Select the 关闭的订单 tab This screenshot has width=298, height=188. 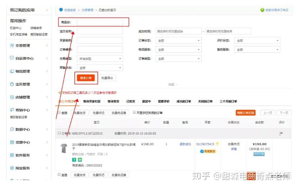[x=205, y=101]
